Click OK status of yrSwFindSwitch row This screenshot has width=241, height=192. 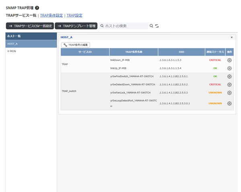pyautogui.click(x=215, y=76)
